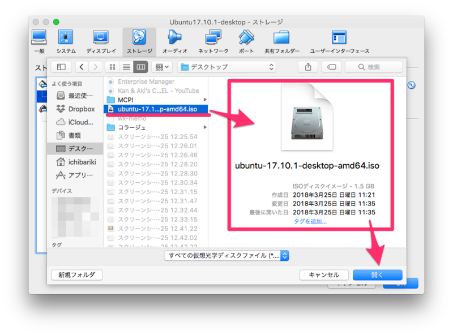Switch to list view

[126, 67]
